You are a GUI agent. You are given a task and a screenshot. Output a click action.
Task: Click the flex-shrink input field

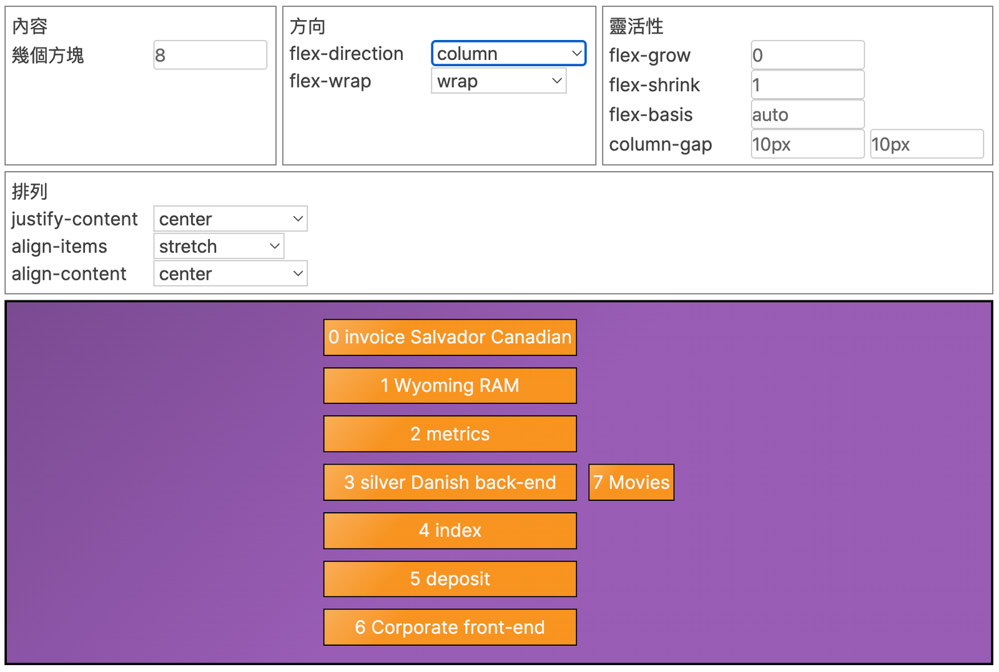[807, 85]
